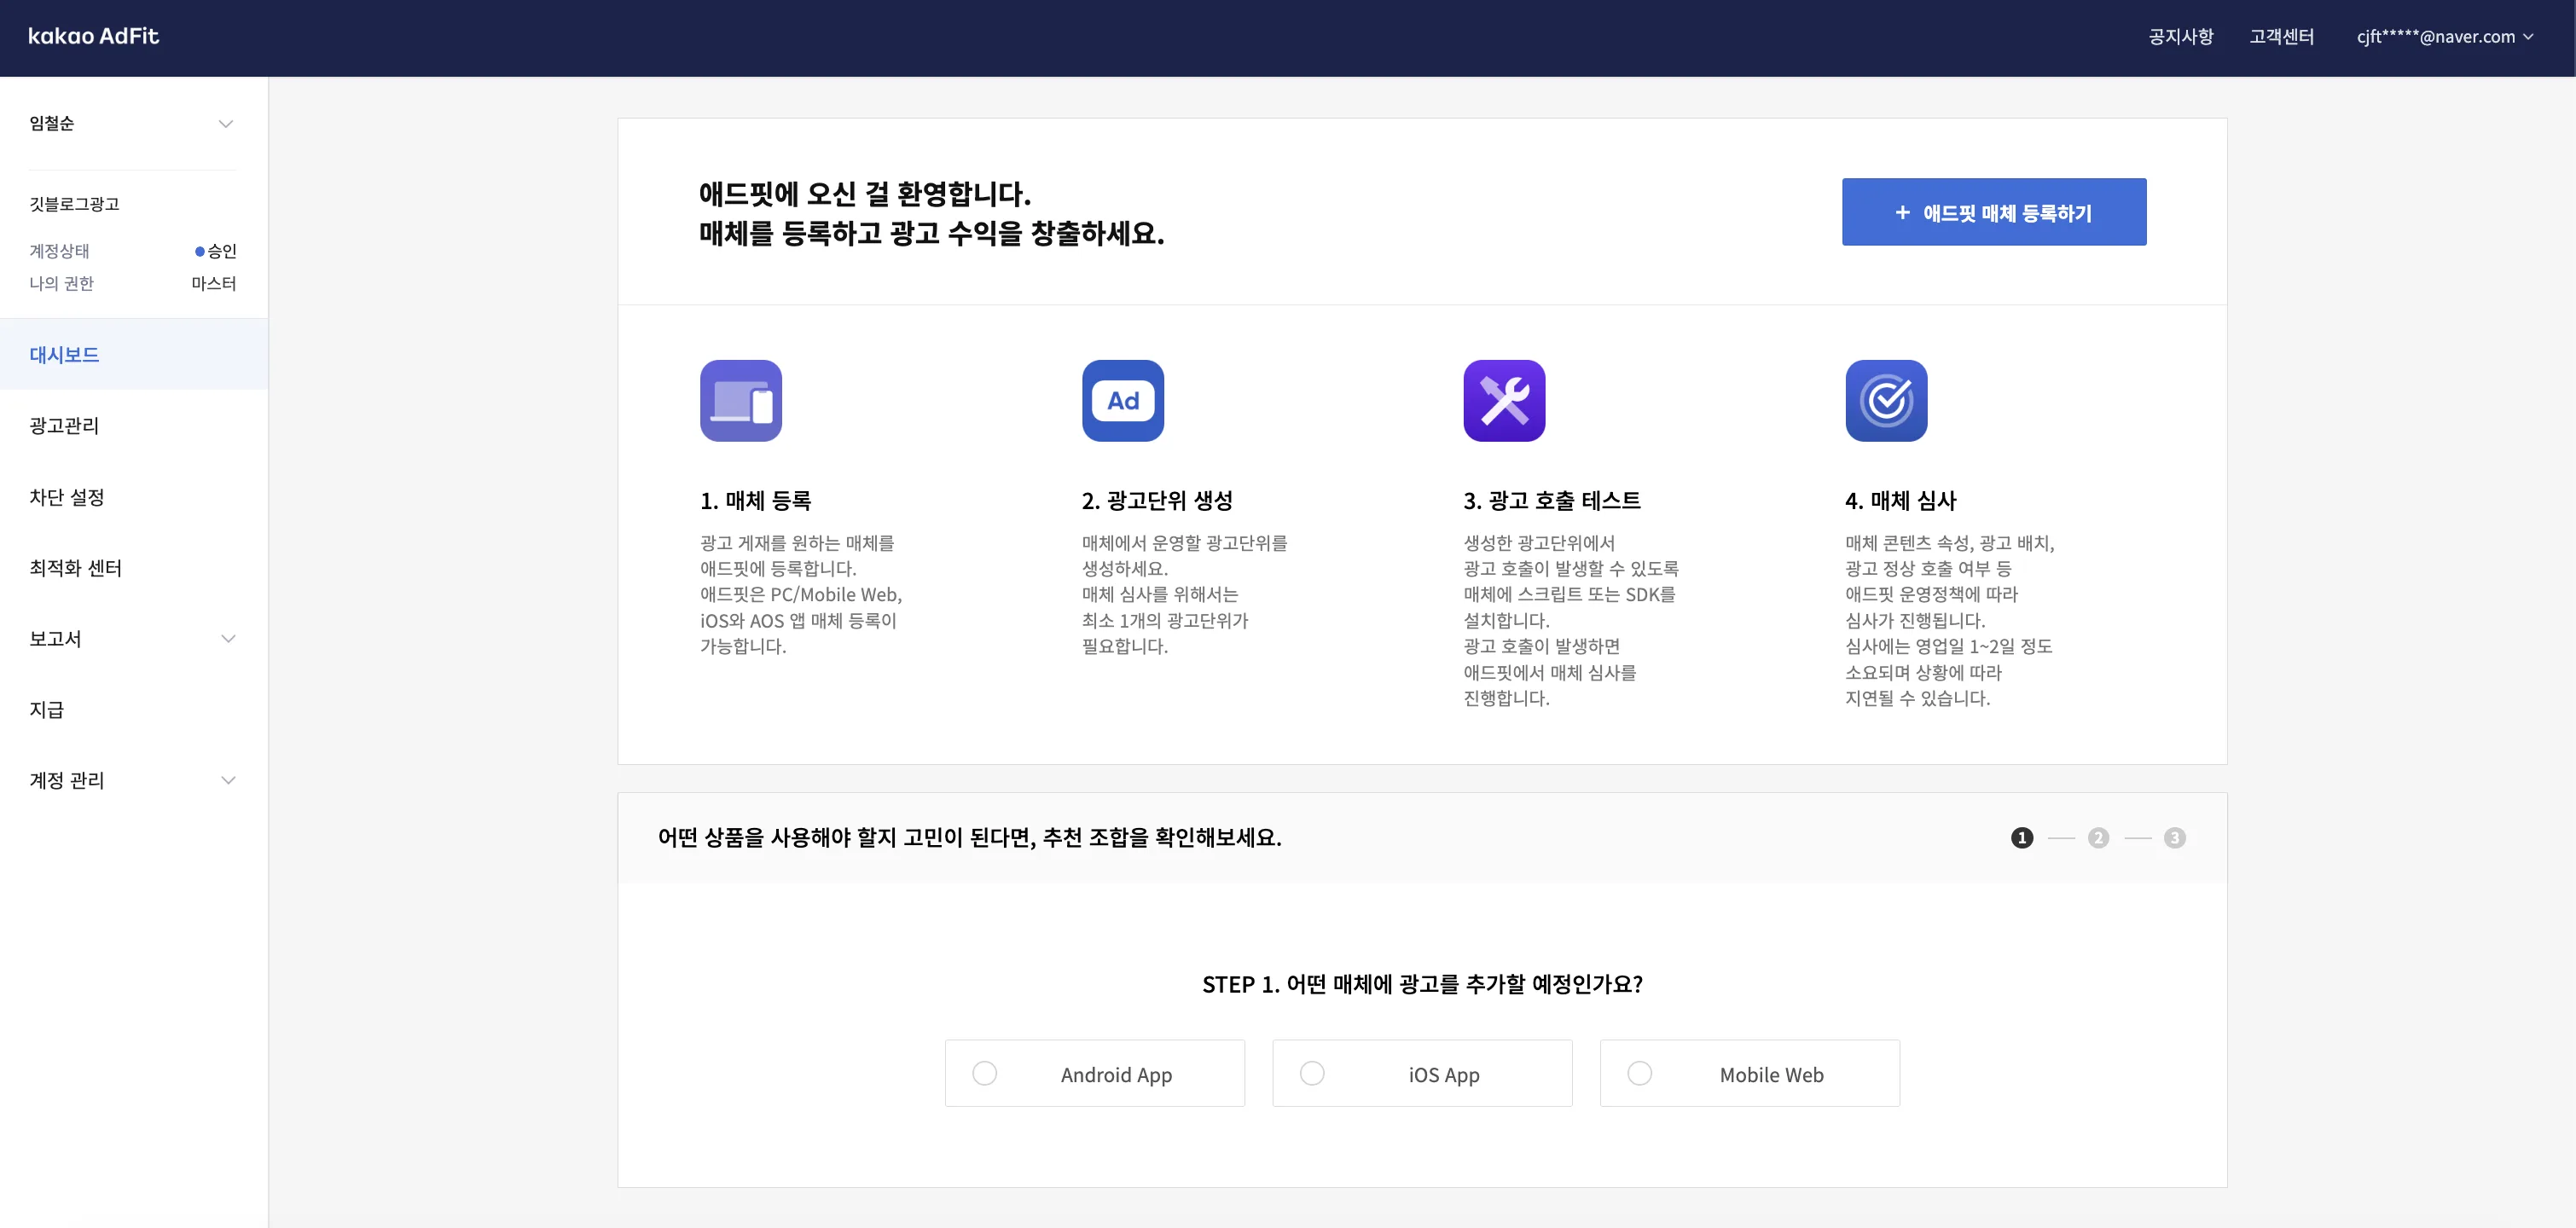Screen dimensions: 2576x1228
Task: Select the Android App radio option
Action: coord(1094,1073)
